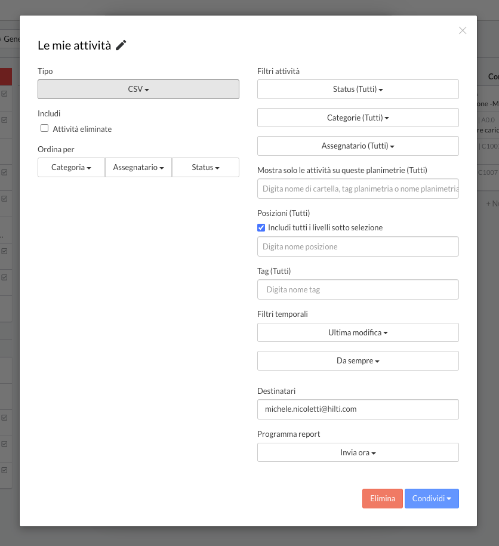The height and width of the screenshot is (546, 499).
Task: Expand the Assegnatario (Tutti) filter
Action: [358, 146]
